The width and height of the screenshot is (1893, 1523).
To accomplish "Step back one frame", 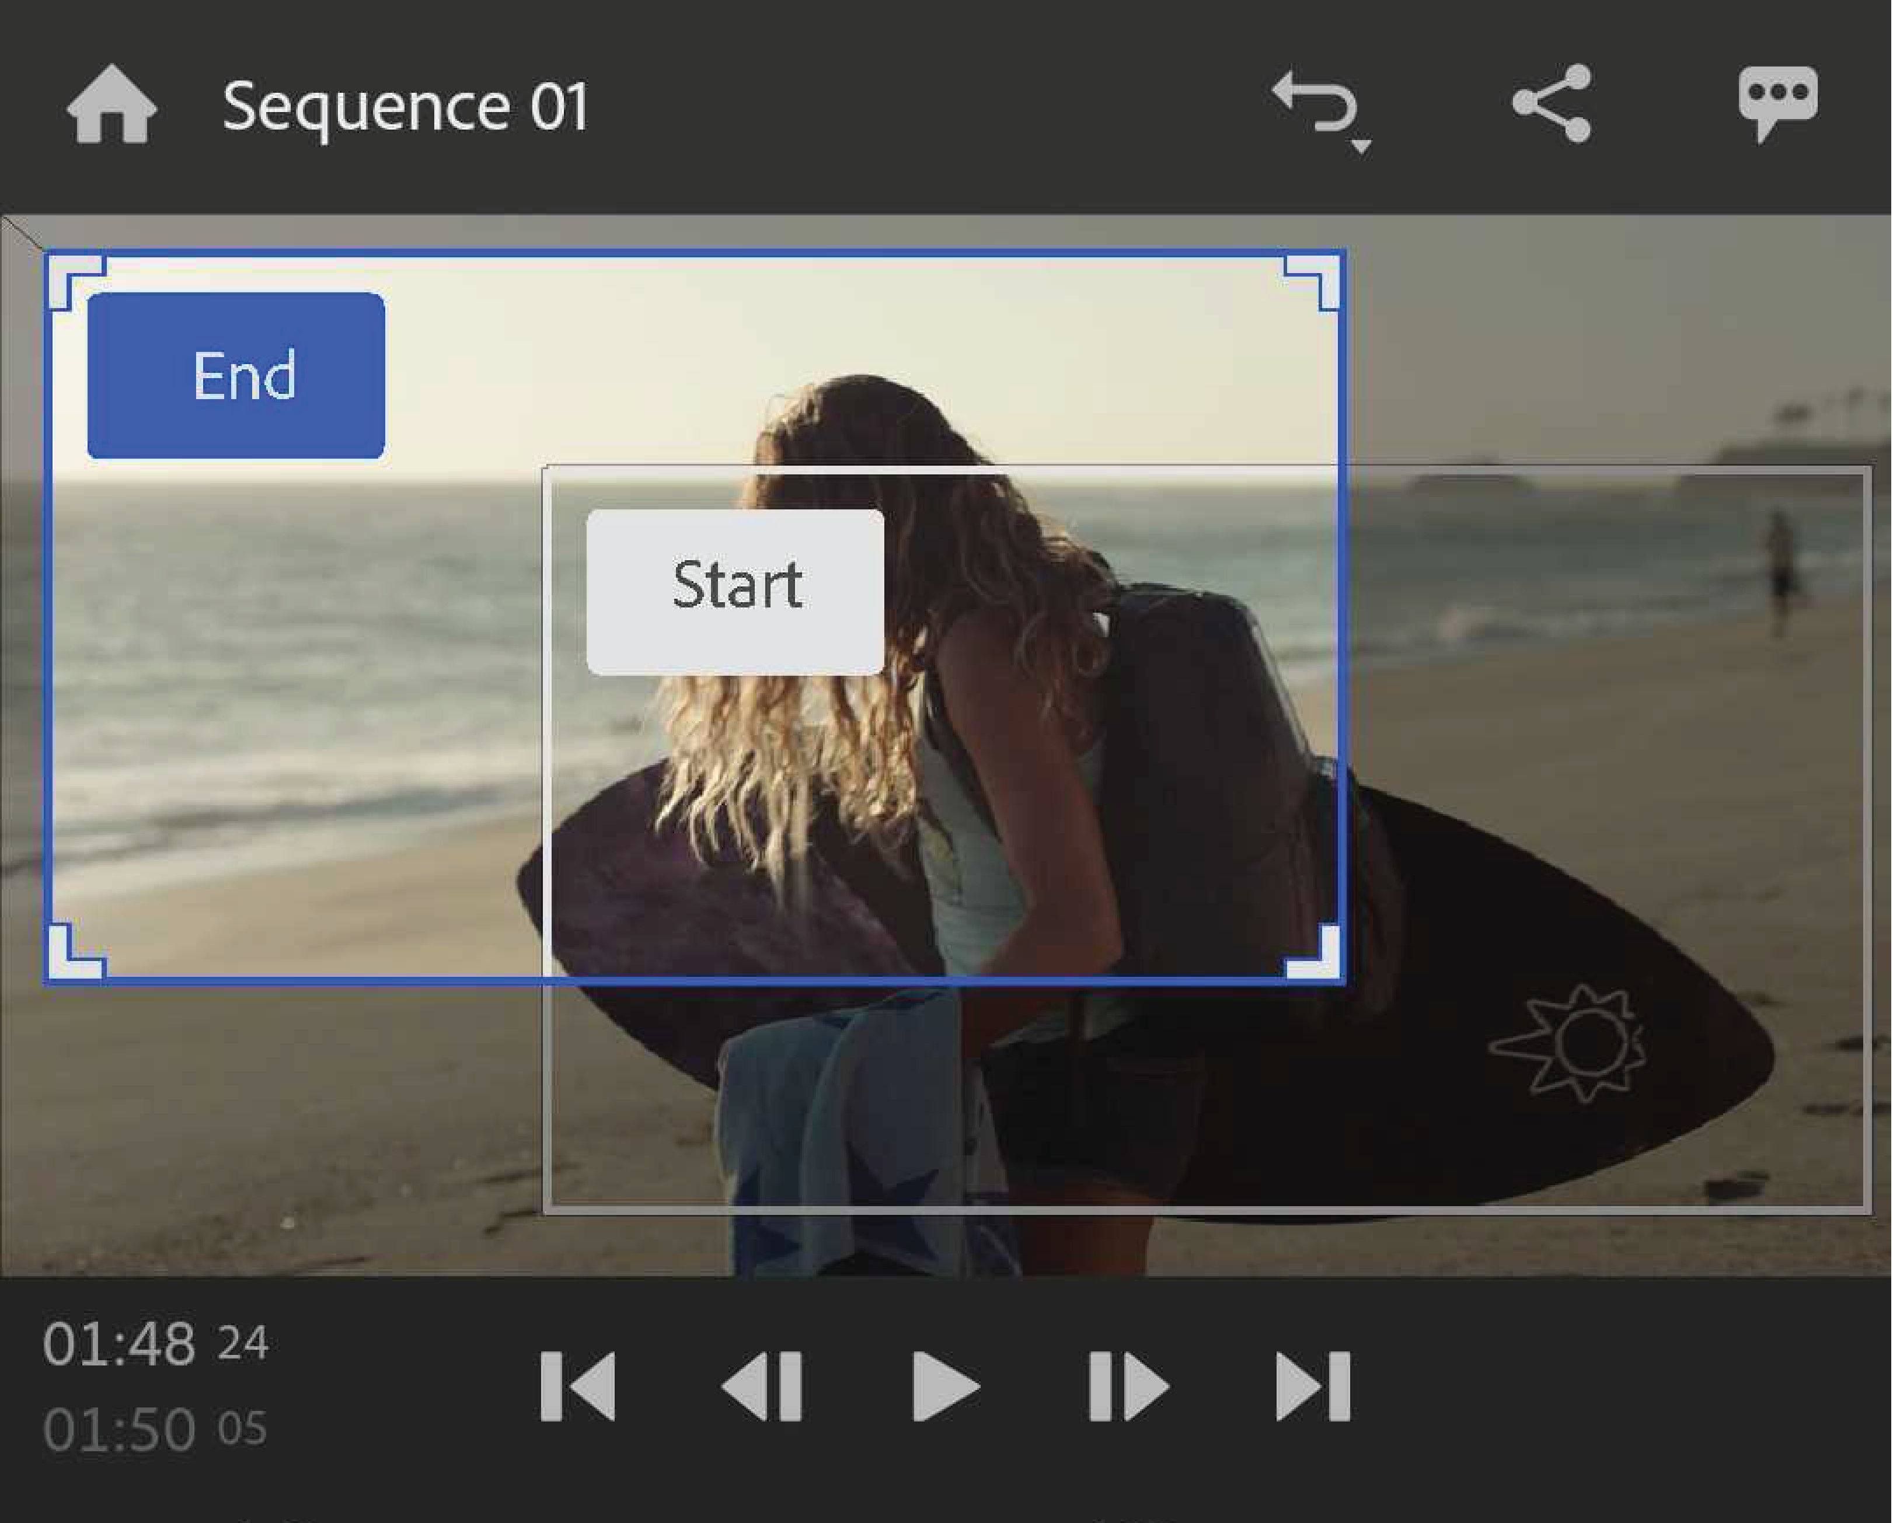I will coord(762,1386).
